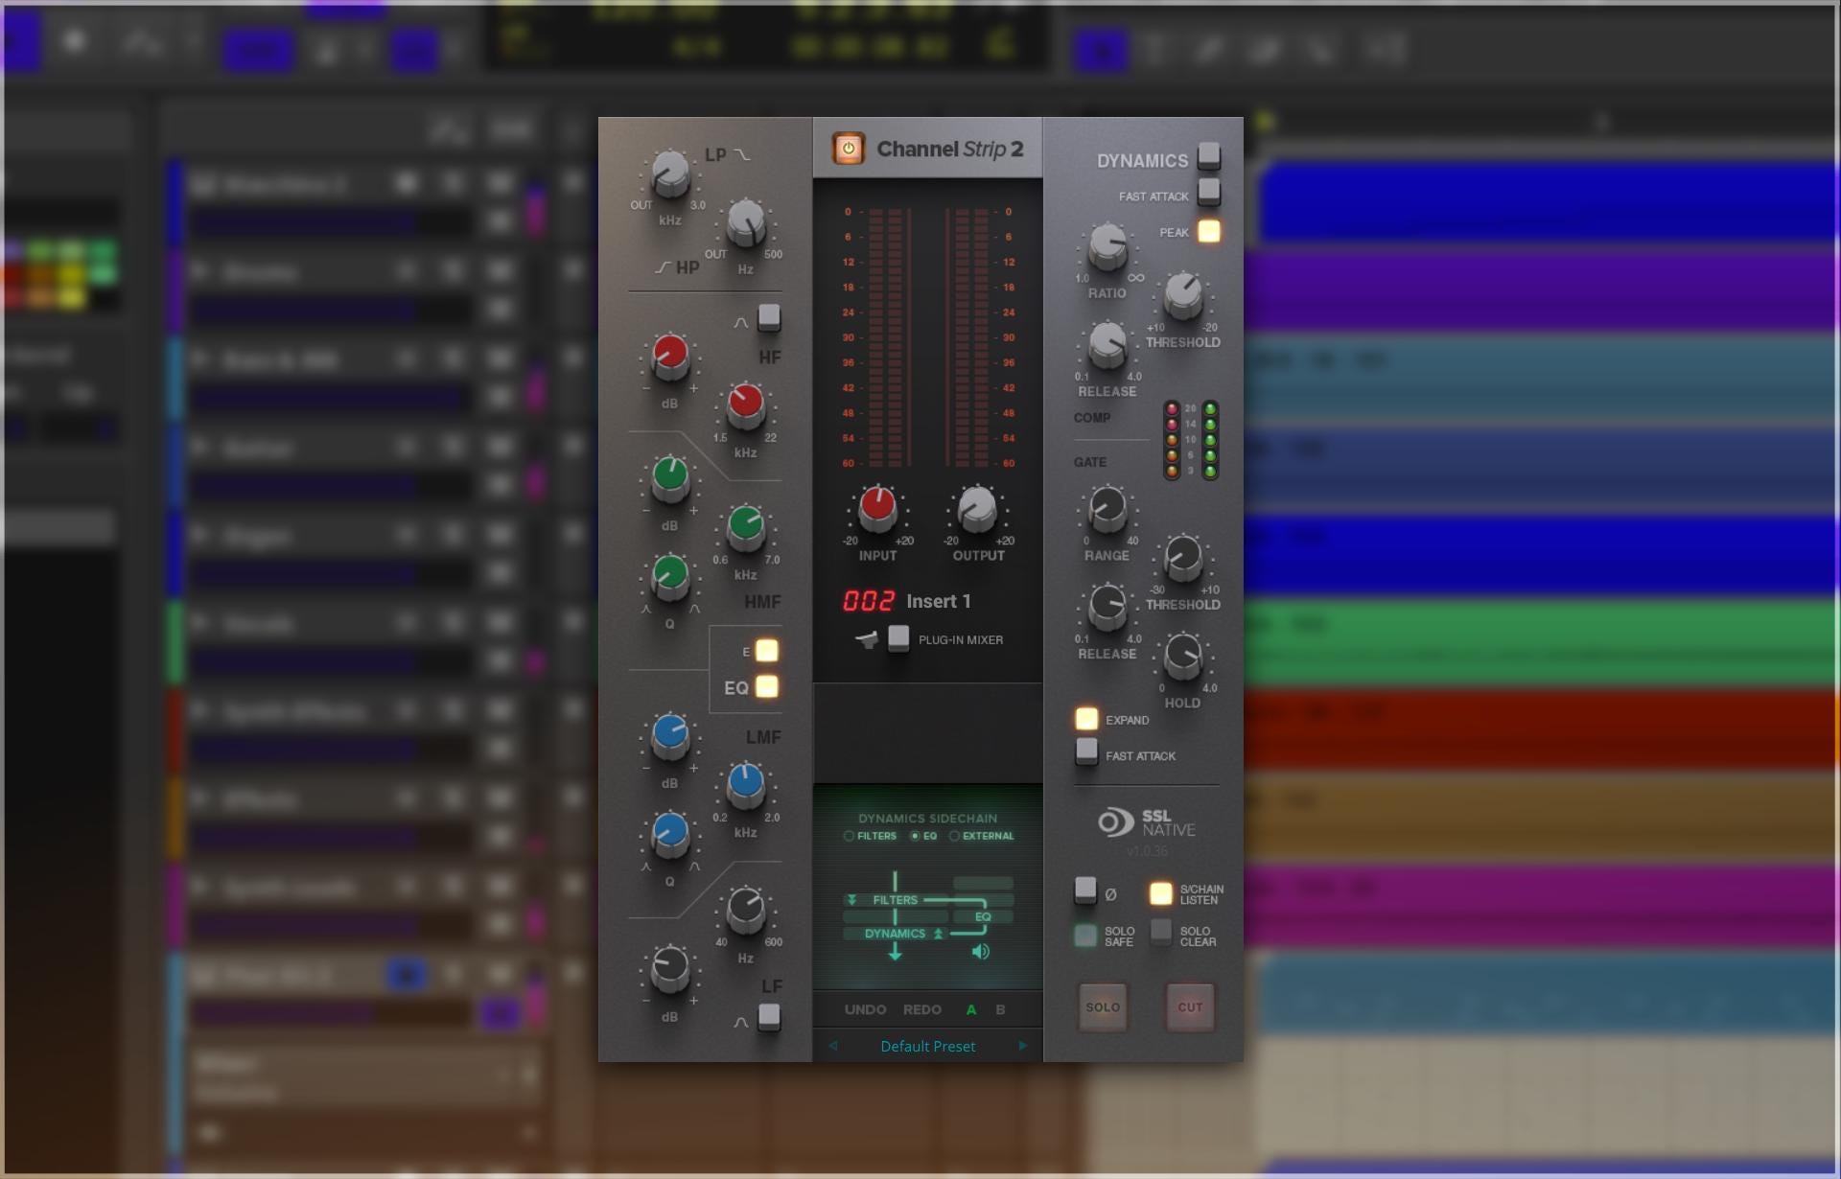Click the DYNAMICS block in routing diagram
1841x1179 pixels.
click(x=895, y=934)
